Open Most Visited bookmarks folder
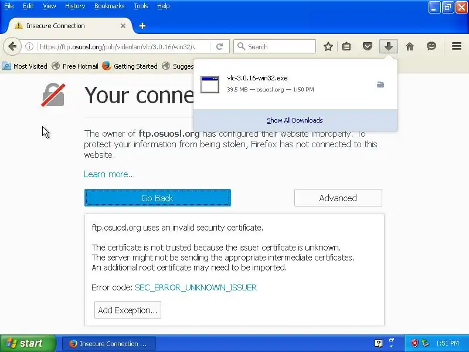This screenshot has height=352, width=469. [x=25, y=66]
